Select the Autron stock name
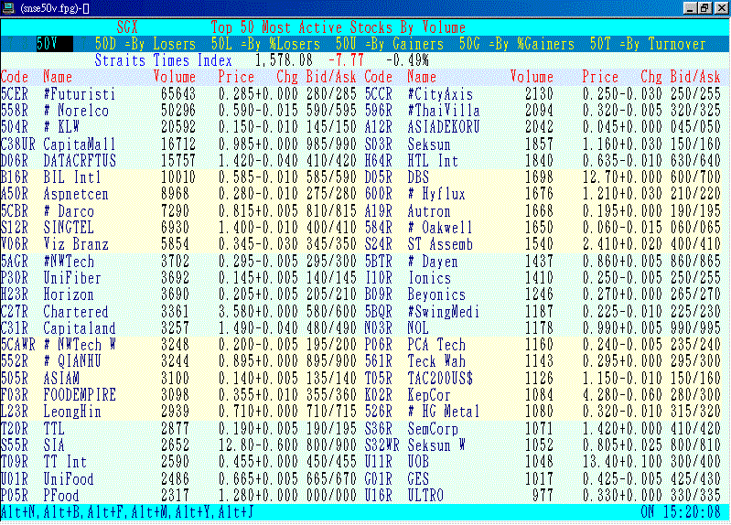Image resolution: width=731 pixels, height=525 pixels. (429, 211)
